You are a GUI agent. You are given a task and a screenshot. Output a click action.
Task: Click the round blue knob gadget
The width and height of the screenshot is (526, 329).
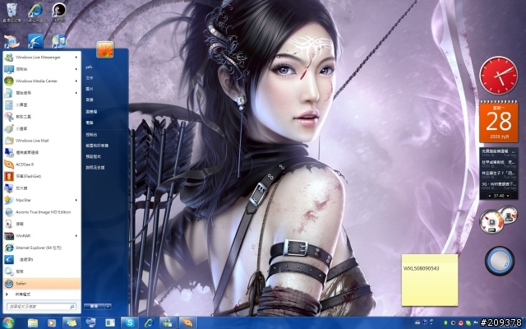click(500, 261)
